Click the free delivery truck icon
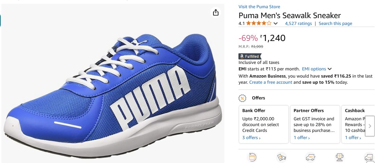The width and height of the screenshot is (377, 163). click(310, 157)
